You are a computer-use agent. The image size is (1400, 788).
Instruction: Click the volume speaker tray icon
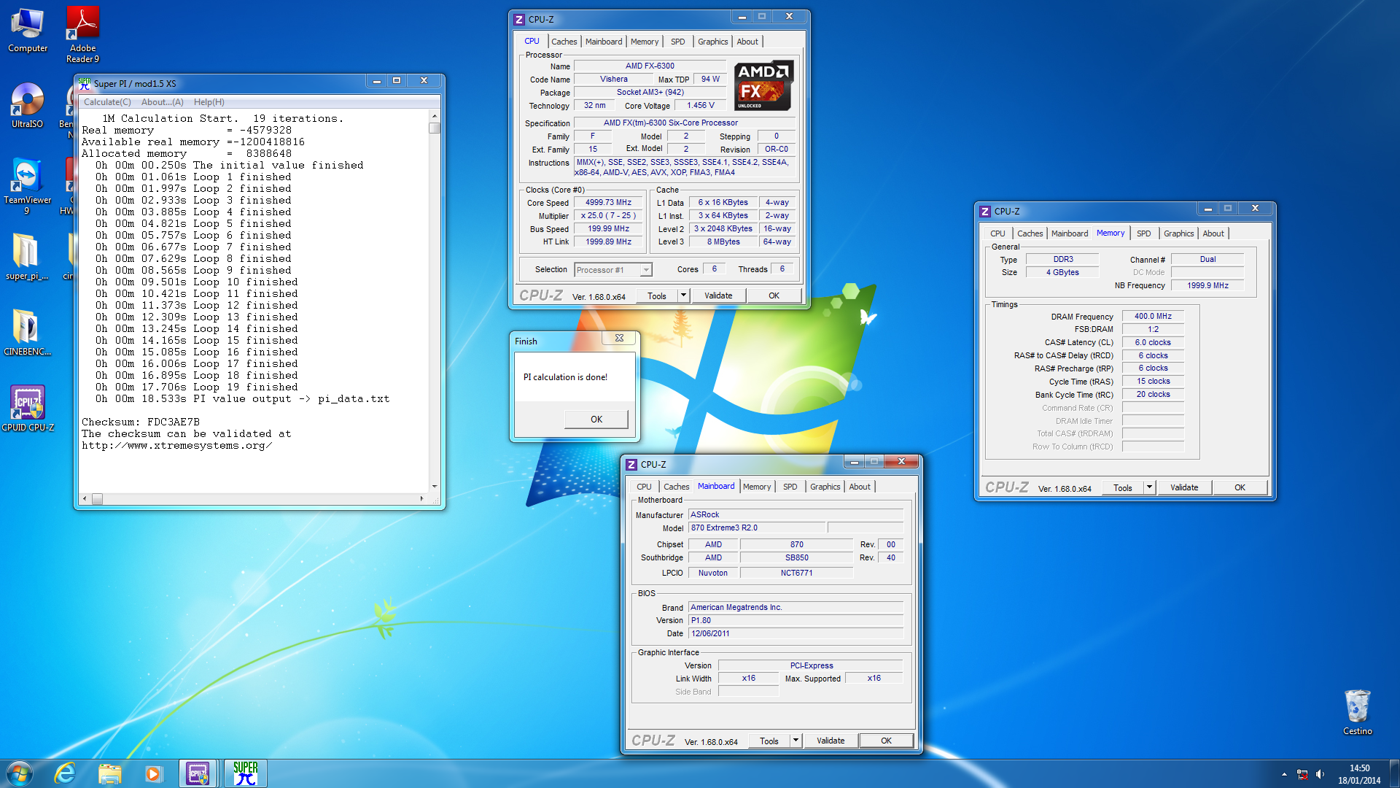(1321, 774)
